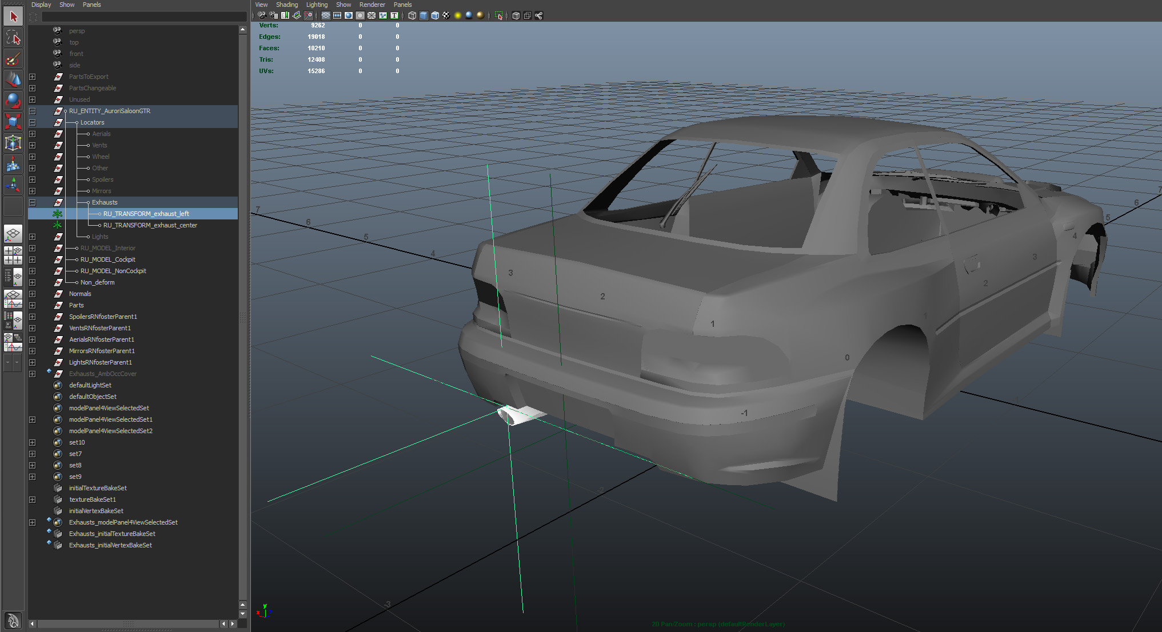Choose the Rotate tool
Screen dimensions: 1162x632
pyautogui.click(x=13, y=101)
